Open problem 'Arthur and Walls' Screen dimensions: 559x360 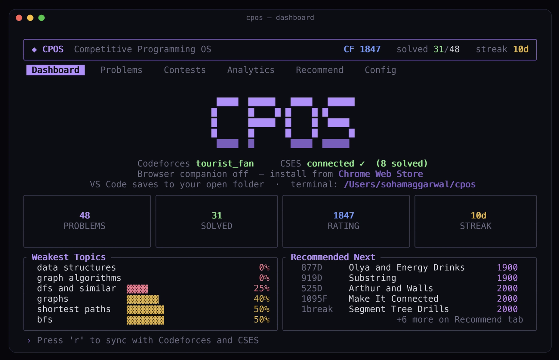click(391, 289)
